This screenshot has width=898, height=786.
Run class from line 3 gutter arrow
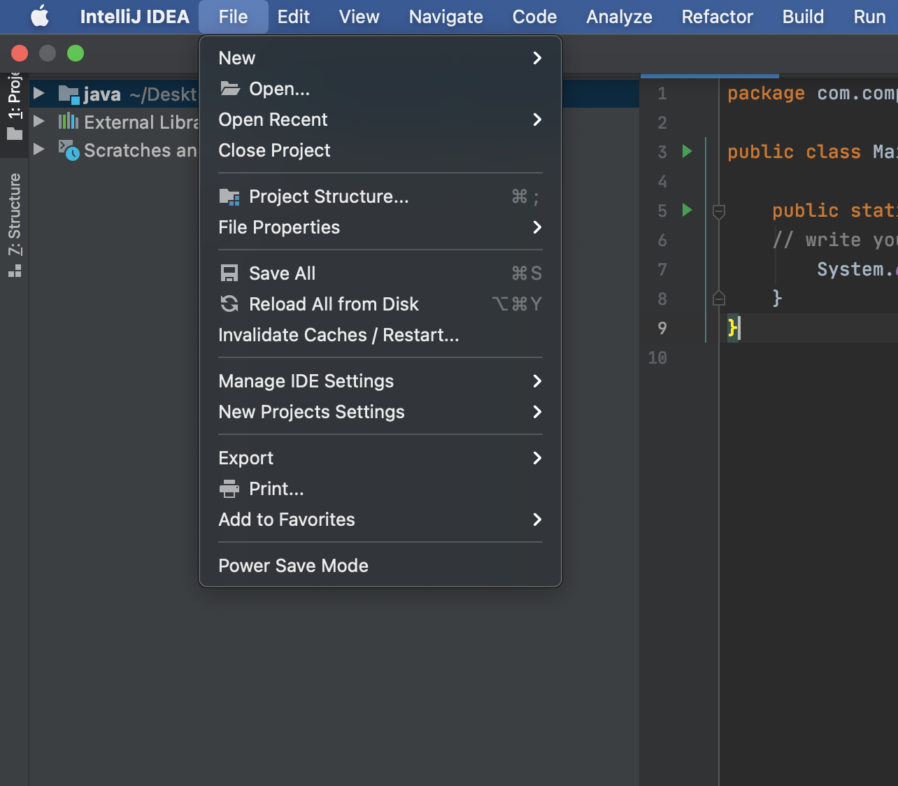pyautogui.click(x=687, y=151)
